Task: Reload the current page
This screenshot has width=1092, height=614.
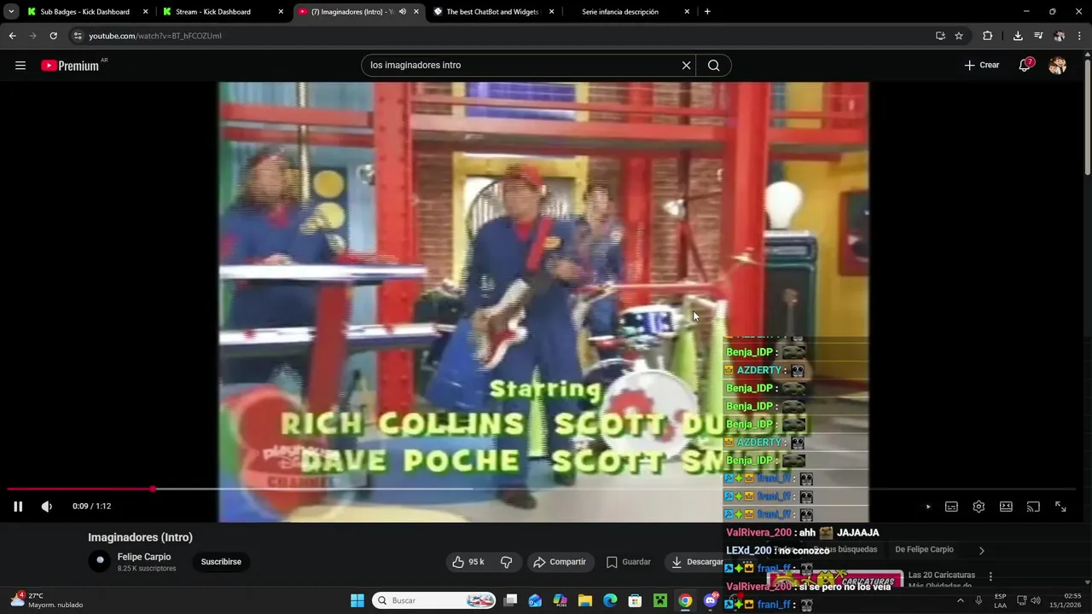Action: [x=53, y=36]
